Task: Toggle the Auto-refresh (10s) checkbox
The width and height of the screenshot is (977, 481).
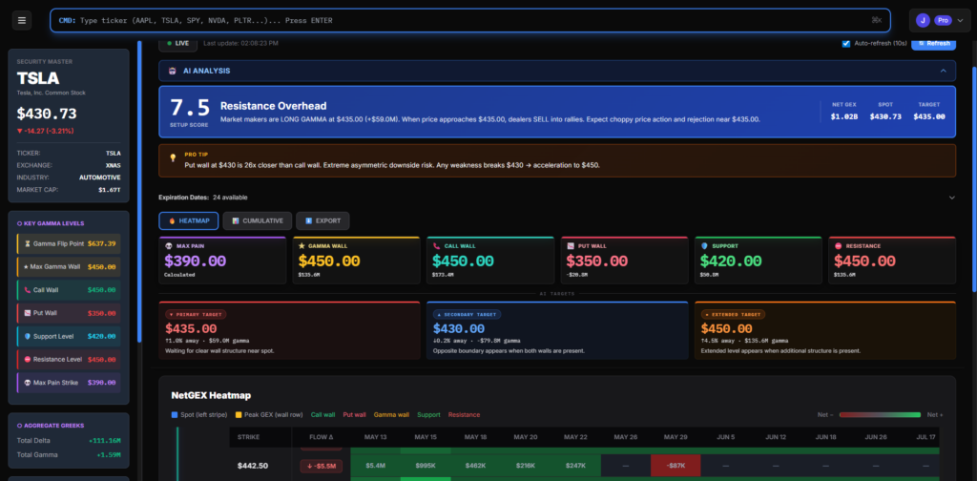Action: tap(845, 43)
